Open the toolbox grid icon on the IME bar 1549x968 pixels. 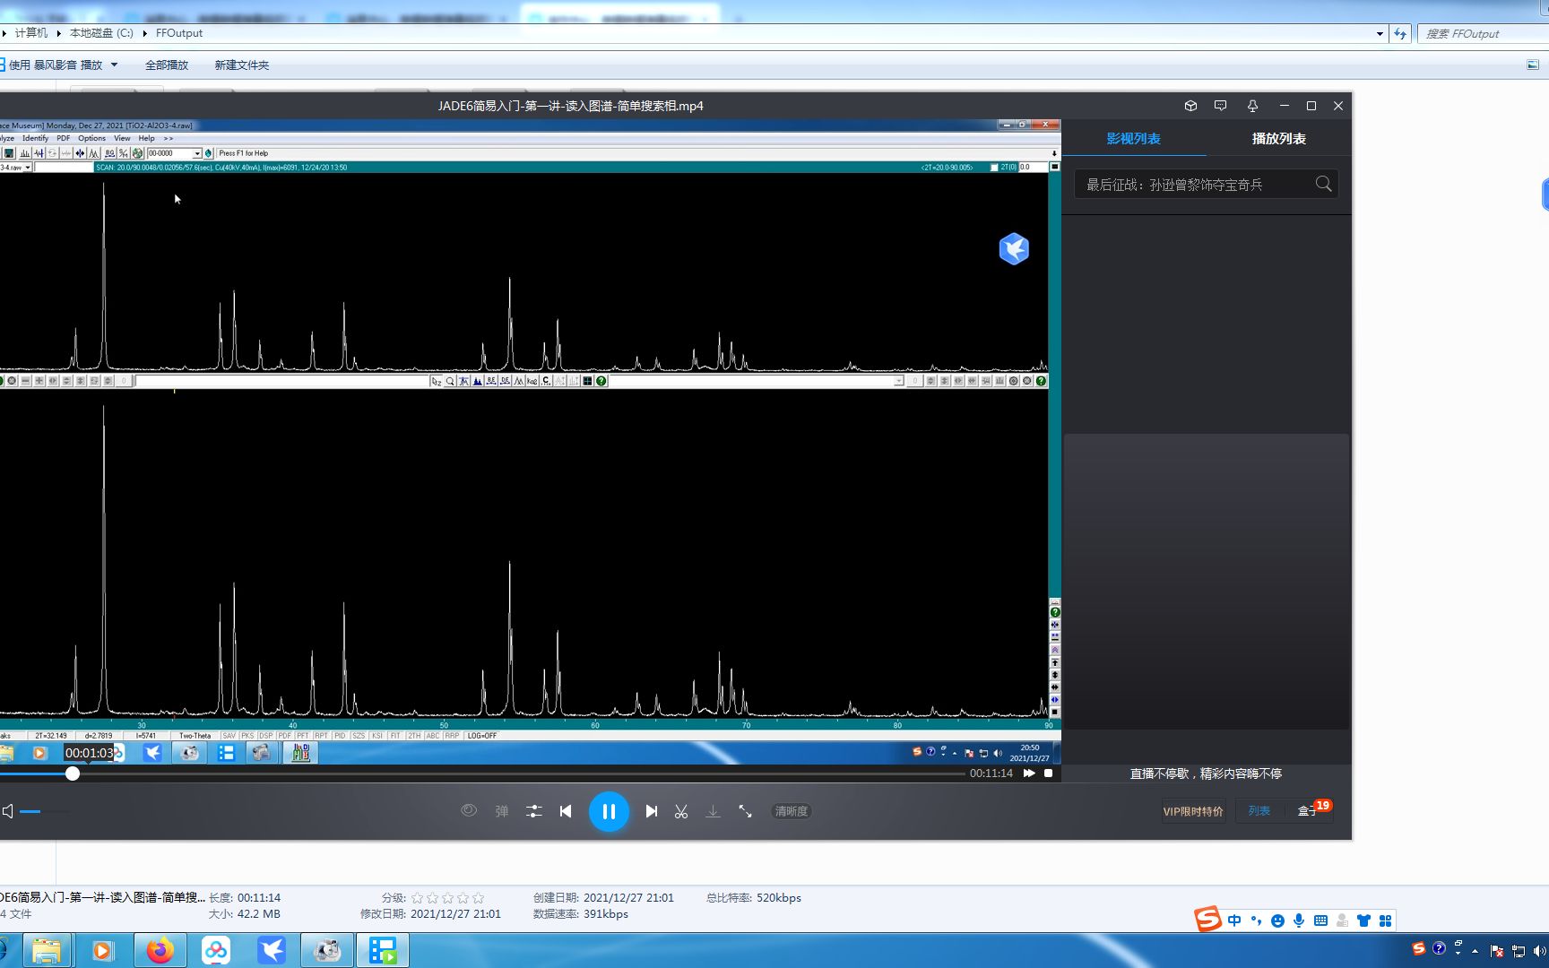pyautogui.click(x=1385, y=920)
